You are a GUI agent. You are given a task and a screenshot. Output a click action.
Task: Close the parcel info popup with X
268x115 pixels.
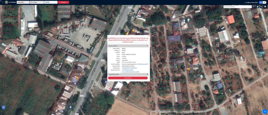pyautogui.click(x=149, y=36)
